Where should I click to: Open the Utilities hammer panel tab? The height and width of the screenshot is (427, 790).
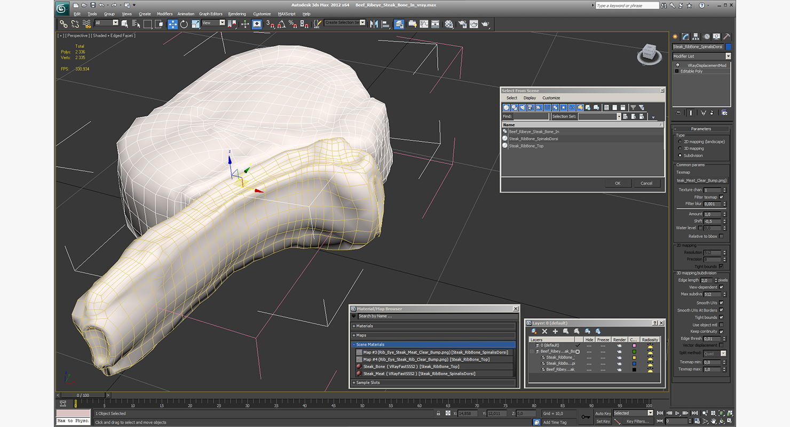[726, 37]
